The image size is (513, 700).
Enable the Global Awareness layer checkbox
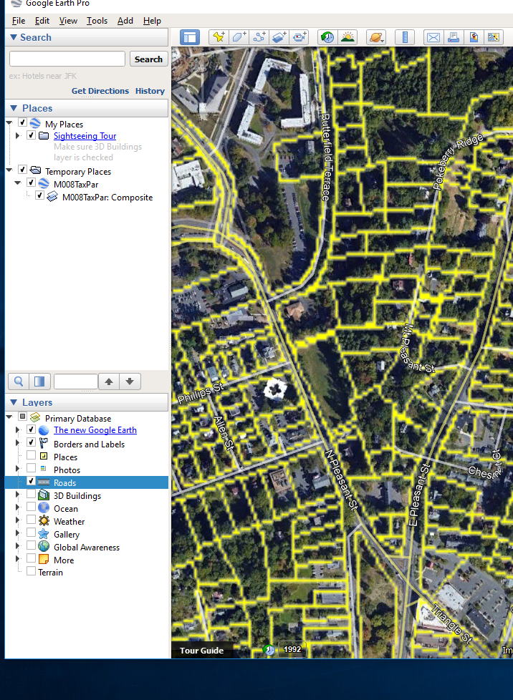[32, 545]
